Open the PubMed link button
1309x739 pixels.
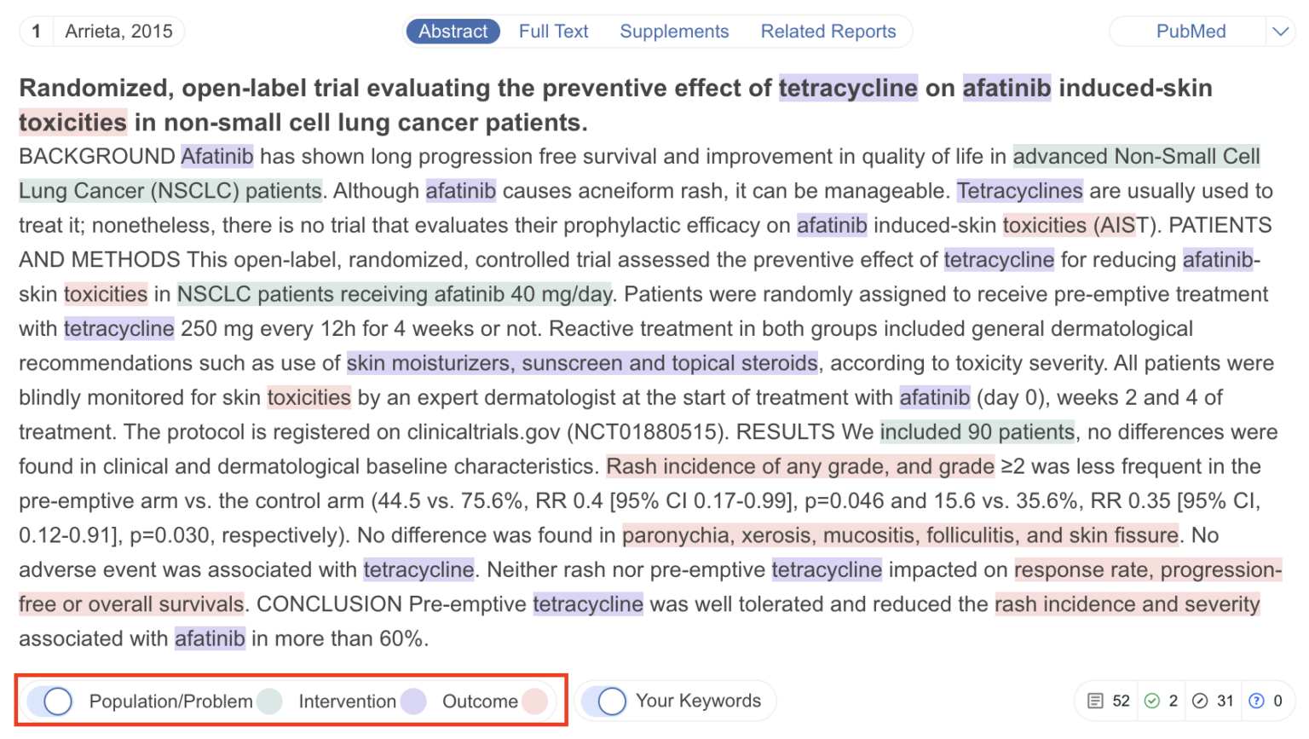pos(1191,32)
